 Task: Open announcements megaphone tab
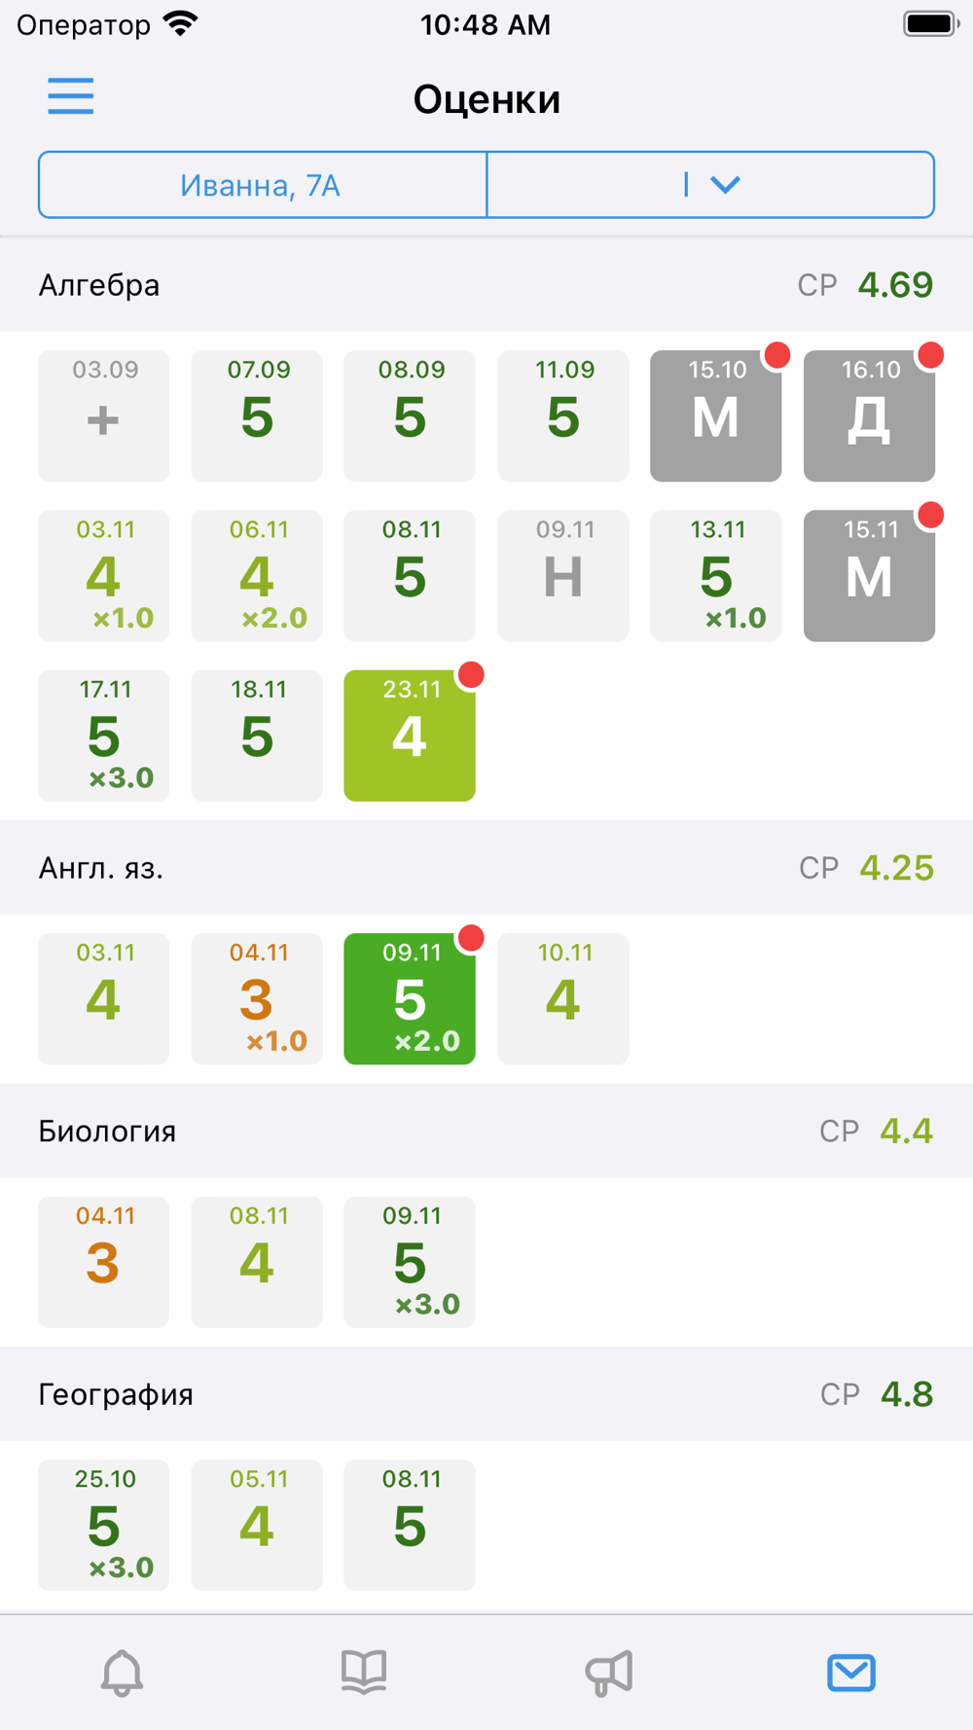pyautogui.click(x=609, y=1673)
